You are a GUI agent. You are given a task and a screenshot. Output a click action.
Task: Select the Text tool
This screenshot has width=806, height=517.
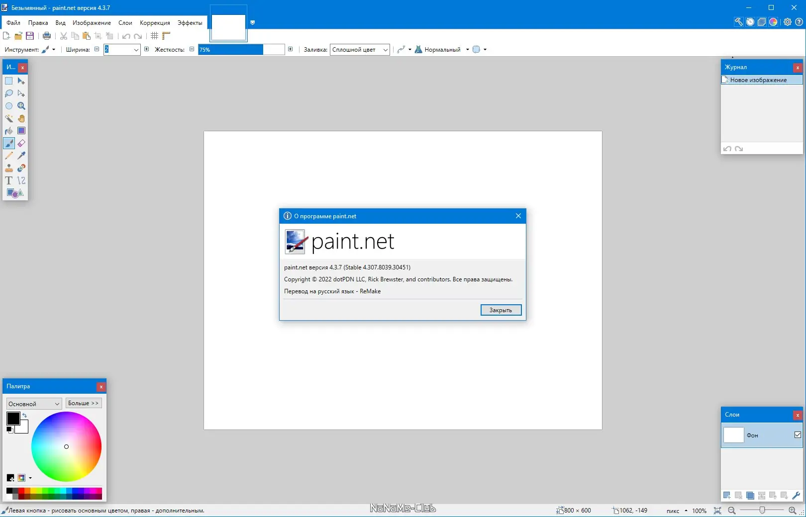point(9,180)
